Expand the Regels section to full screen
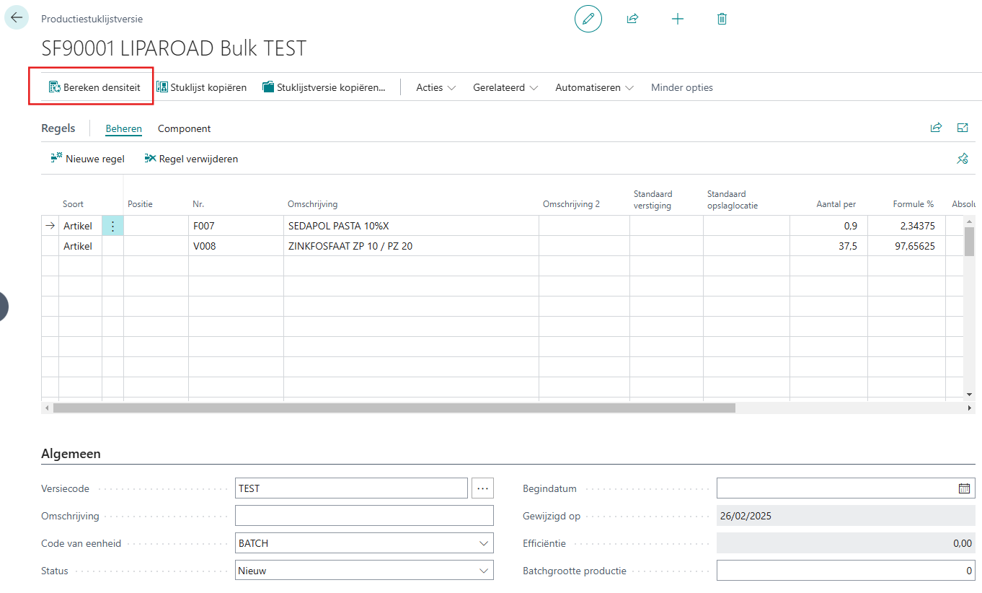The image size is (982, 593). tap(962, 128)
